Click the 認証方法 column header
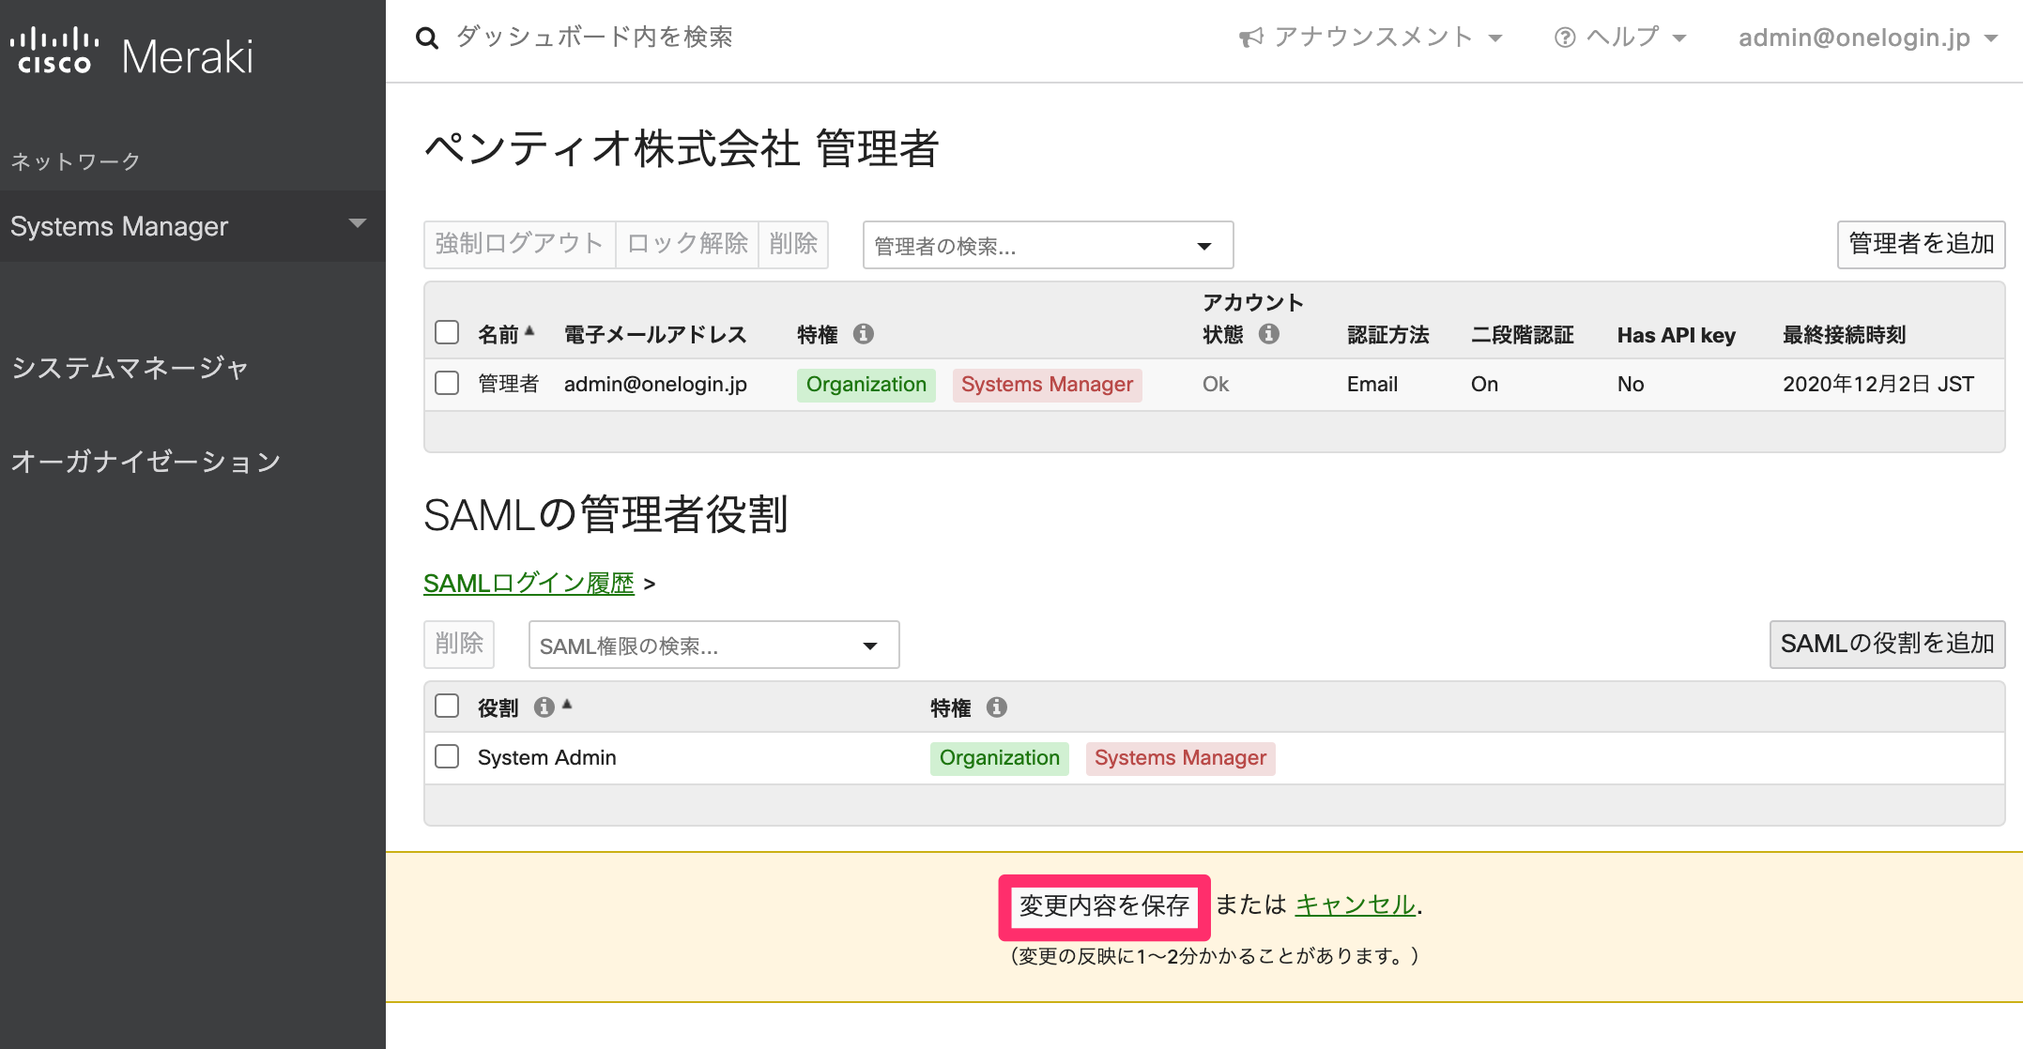This screenshot has height=1049, width=2023. pos(1387,335)
